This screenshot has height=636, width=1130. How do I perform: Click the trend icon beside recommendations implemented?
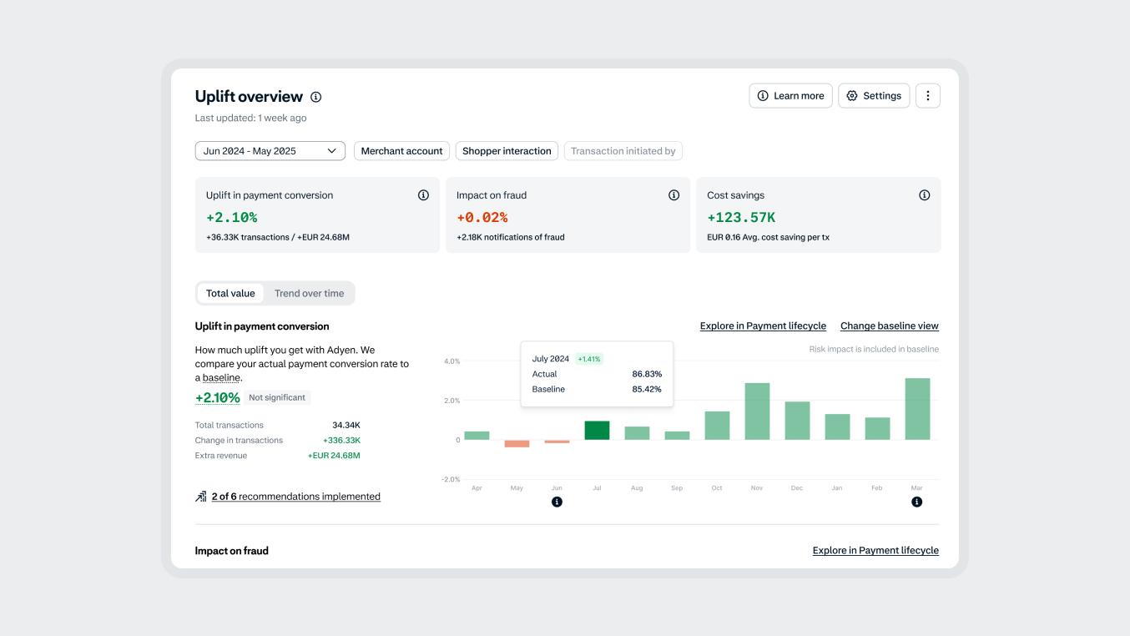point(199,496)
